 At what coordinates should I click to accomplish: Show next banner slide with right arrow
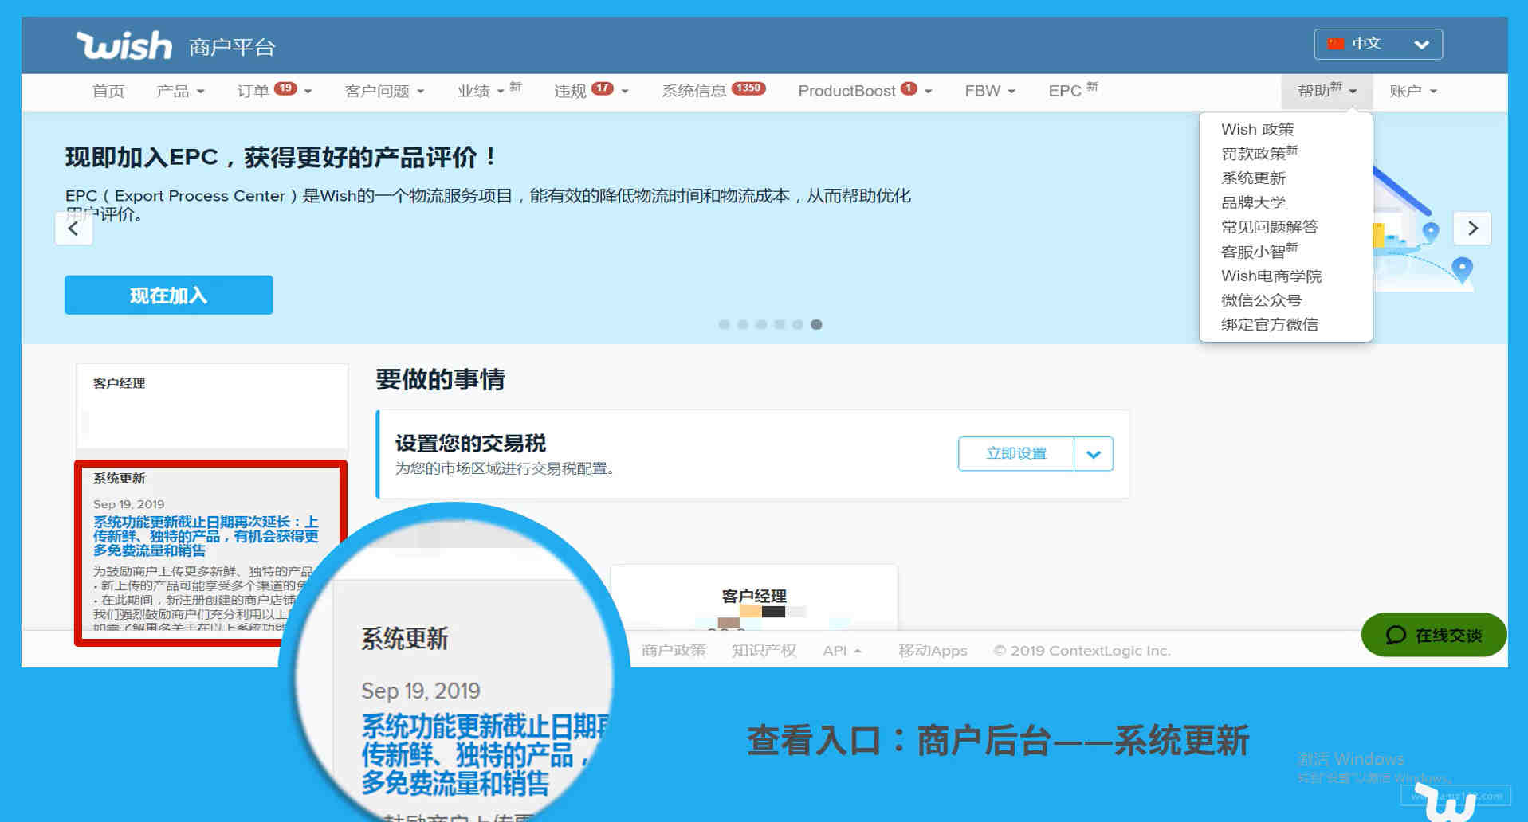[x=1472, y=229]
